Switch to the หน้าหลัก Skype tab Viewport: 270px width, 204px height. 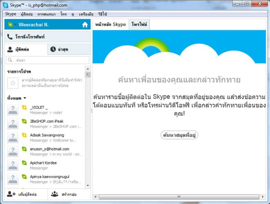point(111,25)
